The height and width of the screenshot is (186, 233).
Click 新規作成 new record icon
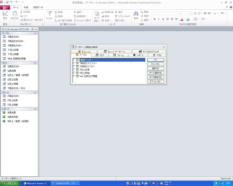(x=103, y=12)
